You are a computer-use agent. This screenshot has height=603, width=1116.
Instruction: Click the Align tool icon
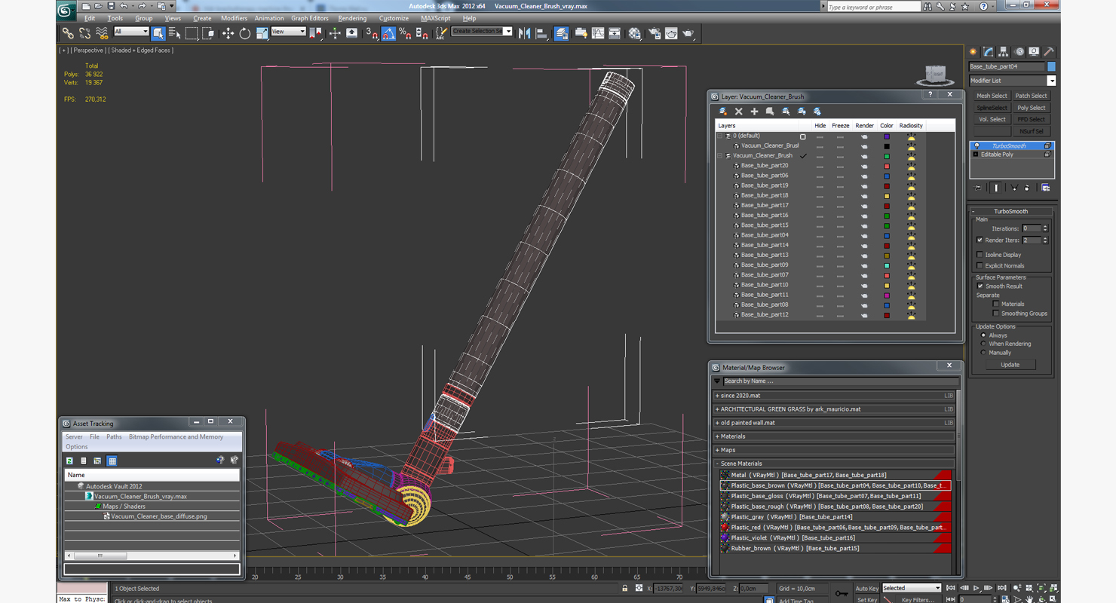click(541, 33)
